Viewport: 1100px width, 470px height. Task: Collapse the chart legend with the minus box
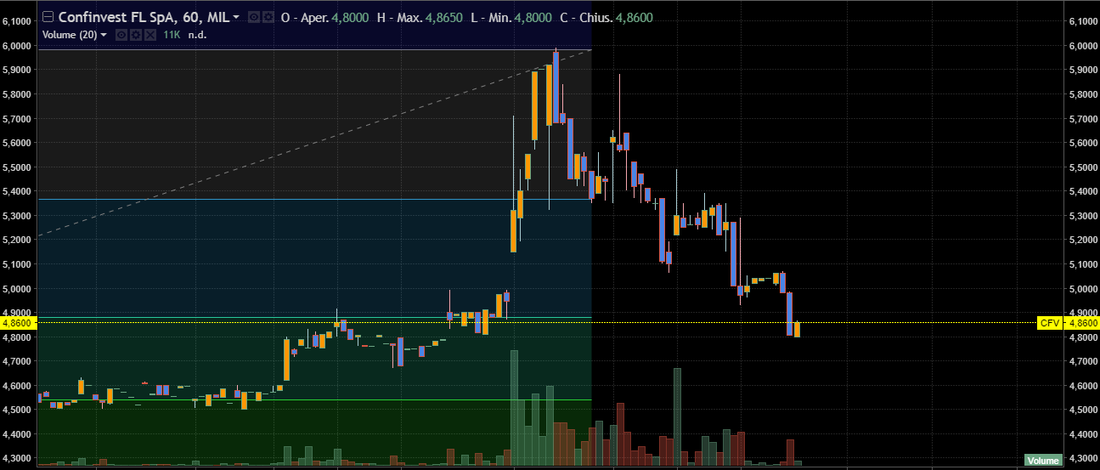click(x=48, y=17)
